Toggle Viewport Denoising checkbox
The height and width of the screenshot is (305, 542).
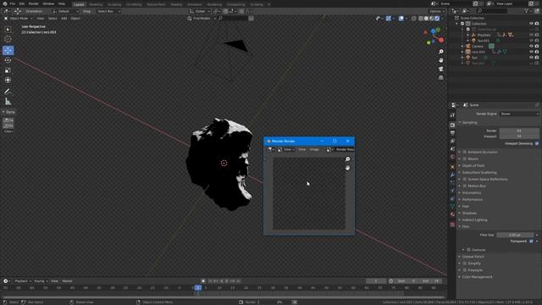(x=537, y=143)
